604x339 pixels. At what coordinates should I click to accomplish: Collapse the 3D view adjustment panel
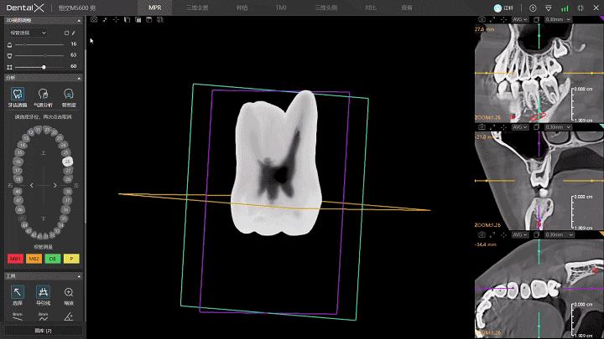[x=79, y=20]
